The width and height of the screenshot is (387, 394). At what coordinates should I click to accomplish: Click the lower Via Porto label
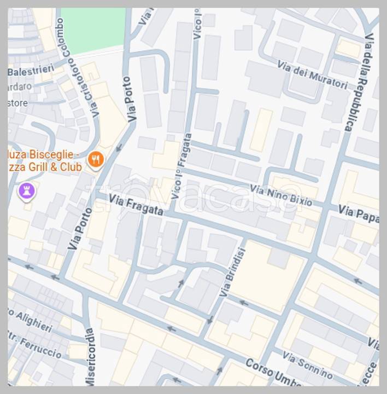coord(80,229)
